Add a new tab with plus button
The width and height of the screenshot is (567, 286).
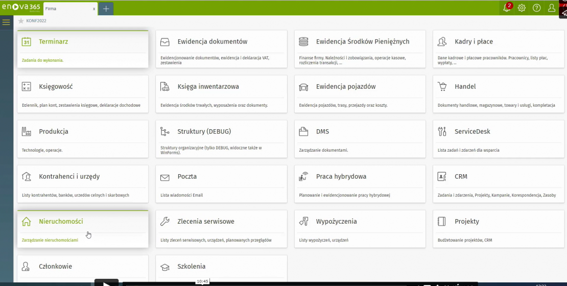pos(106,9)
